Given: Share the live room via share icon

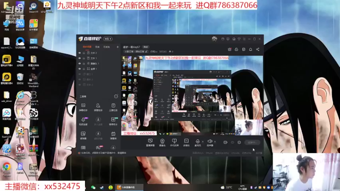Looking at the screenshot, I should pos(258,49).
